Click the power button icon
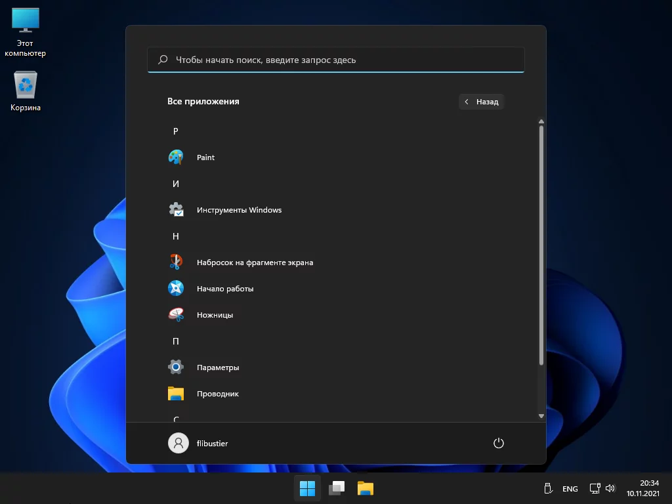672x504 pixels. (498, 443)
